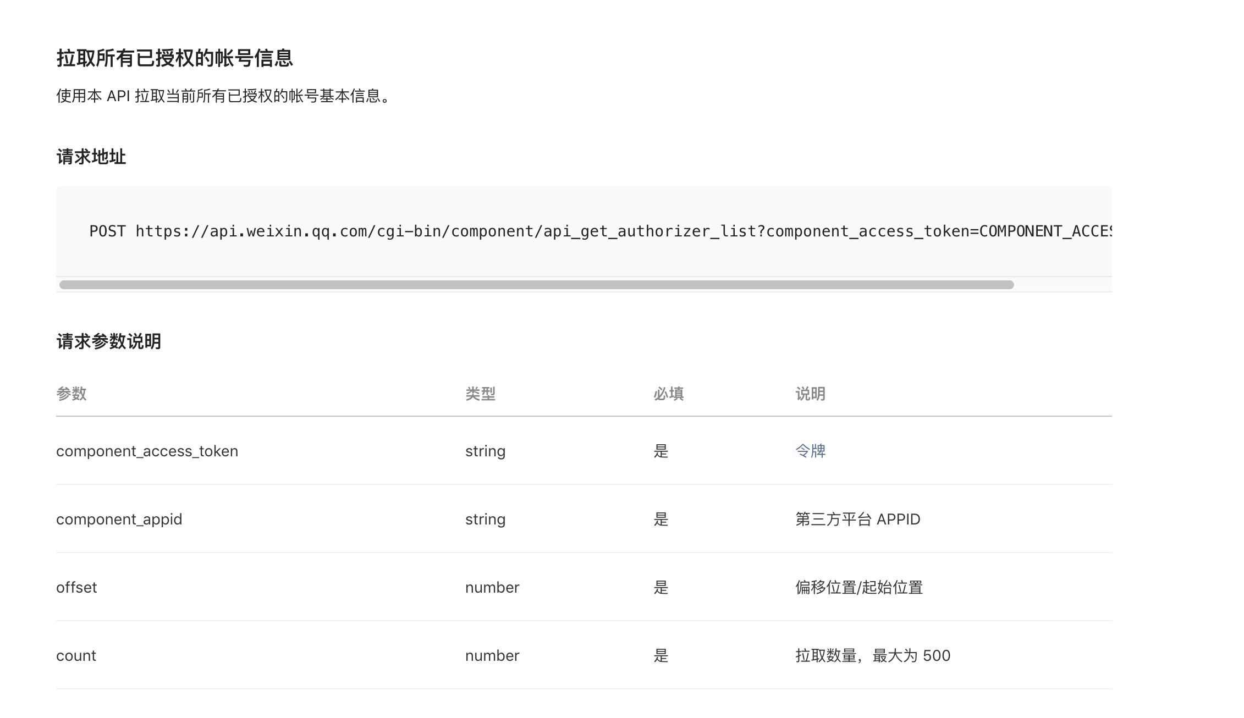Image resolution: width=1244 pixels, height=718 pixels.
Task: Click the 偏移位置/起始位置 description text
Action: point(858,587)
